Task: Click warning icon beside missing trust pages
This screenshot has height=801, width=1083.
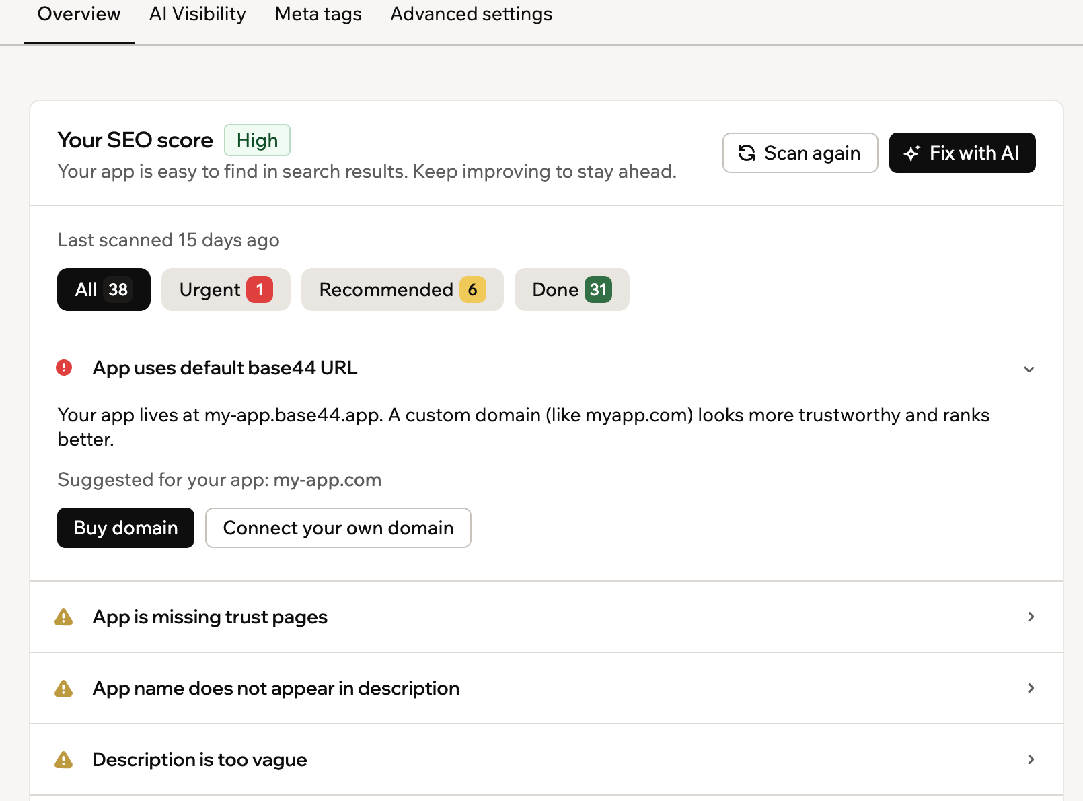Action: (63, 617)
